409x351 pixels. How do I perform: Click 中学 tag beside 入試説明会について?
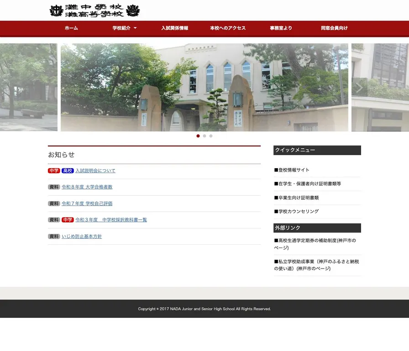[x=54, y=170]
